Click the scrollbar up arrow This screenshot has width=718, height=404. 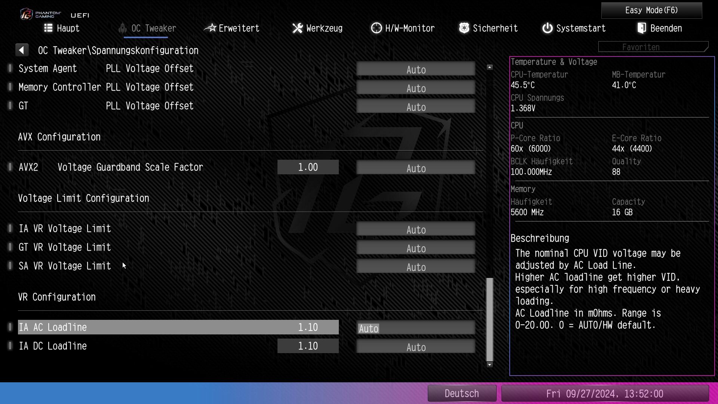[x=490, y=67]
